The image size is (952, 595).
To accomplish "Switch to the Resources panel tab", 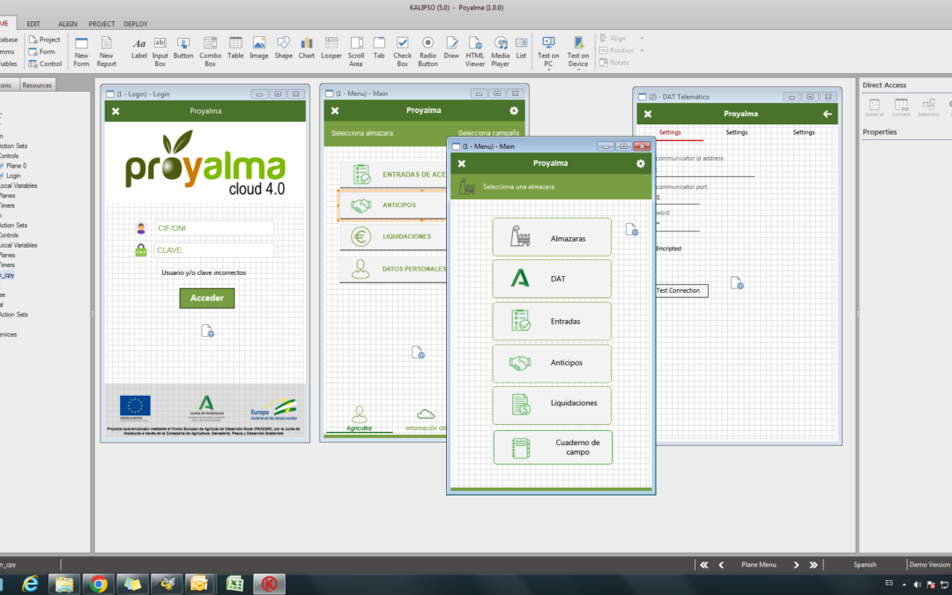I will (x=37, y=85).
